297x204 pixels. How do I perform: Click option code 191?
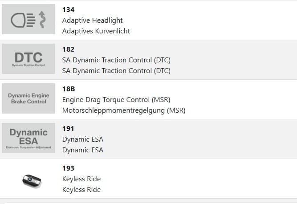click(x=68, y=128)
